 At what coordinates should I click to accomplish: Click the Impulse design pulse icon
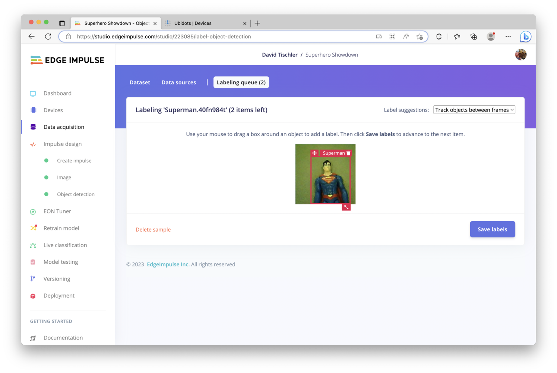click(33, 144)
